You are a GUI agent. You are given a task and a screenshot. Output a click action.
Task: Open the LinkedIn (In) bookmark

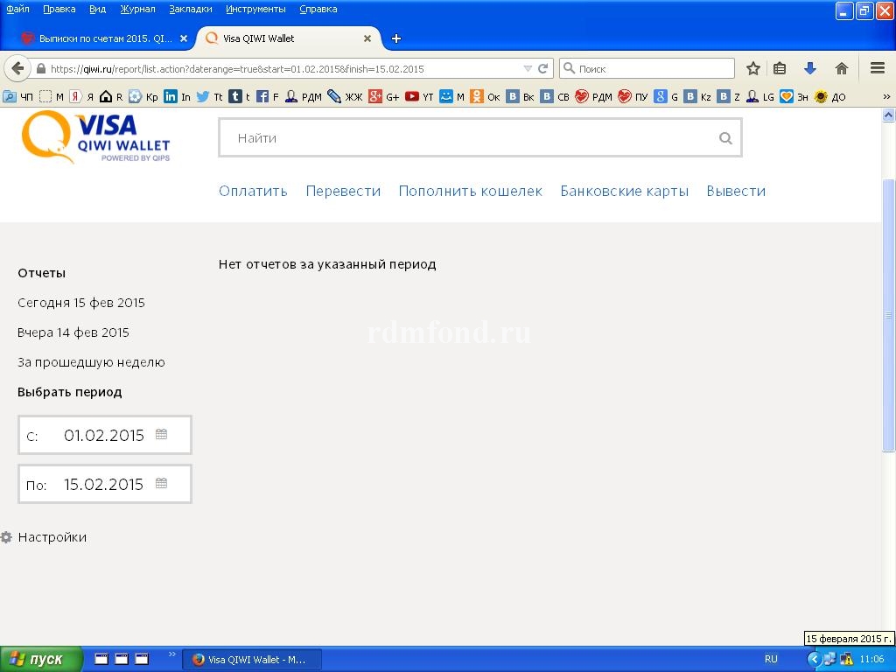click(177, 96)
